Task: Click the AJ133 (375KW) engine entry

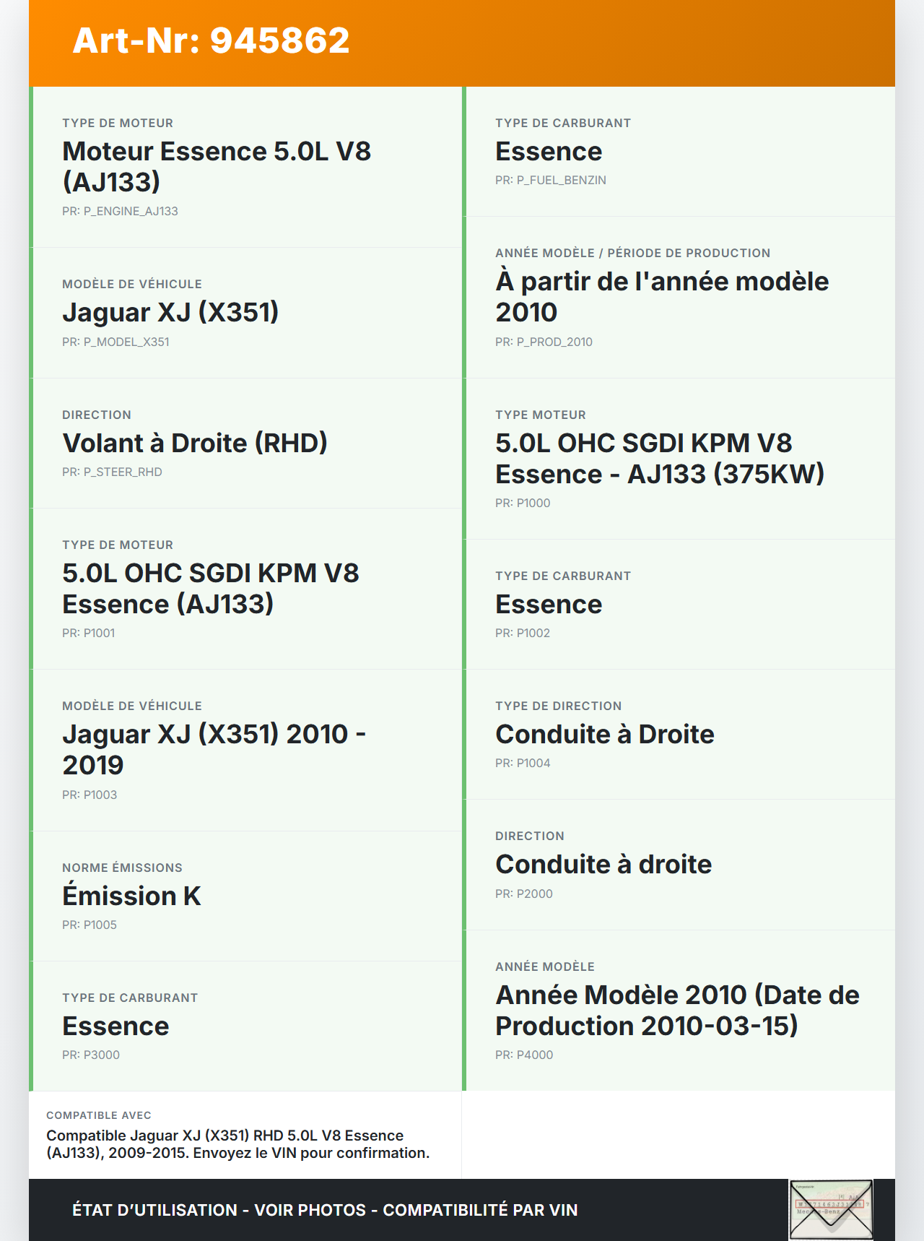Action: click(x=659, y=459)
